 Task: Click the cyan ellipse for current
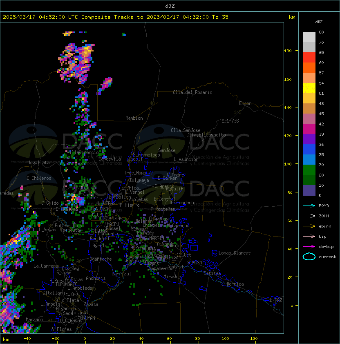[x=309, y=257]
